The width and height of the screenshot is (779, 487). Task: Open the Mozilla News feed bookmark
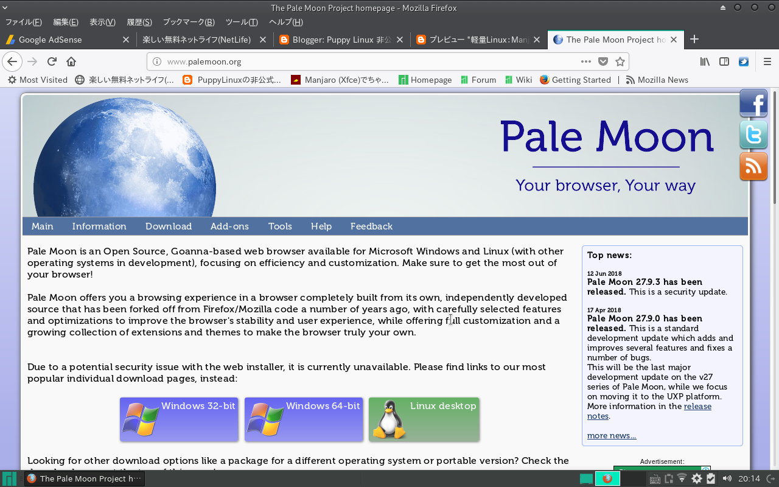coord(657,80)
